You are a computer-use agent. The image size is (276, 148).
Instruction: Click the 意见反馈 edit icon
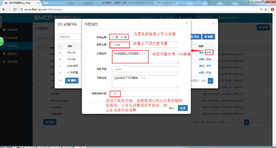[4, 62]
